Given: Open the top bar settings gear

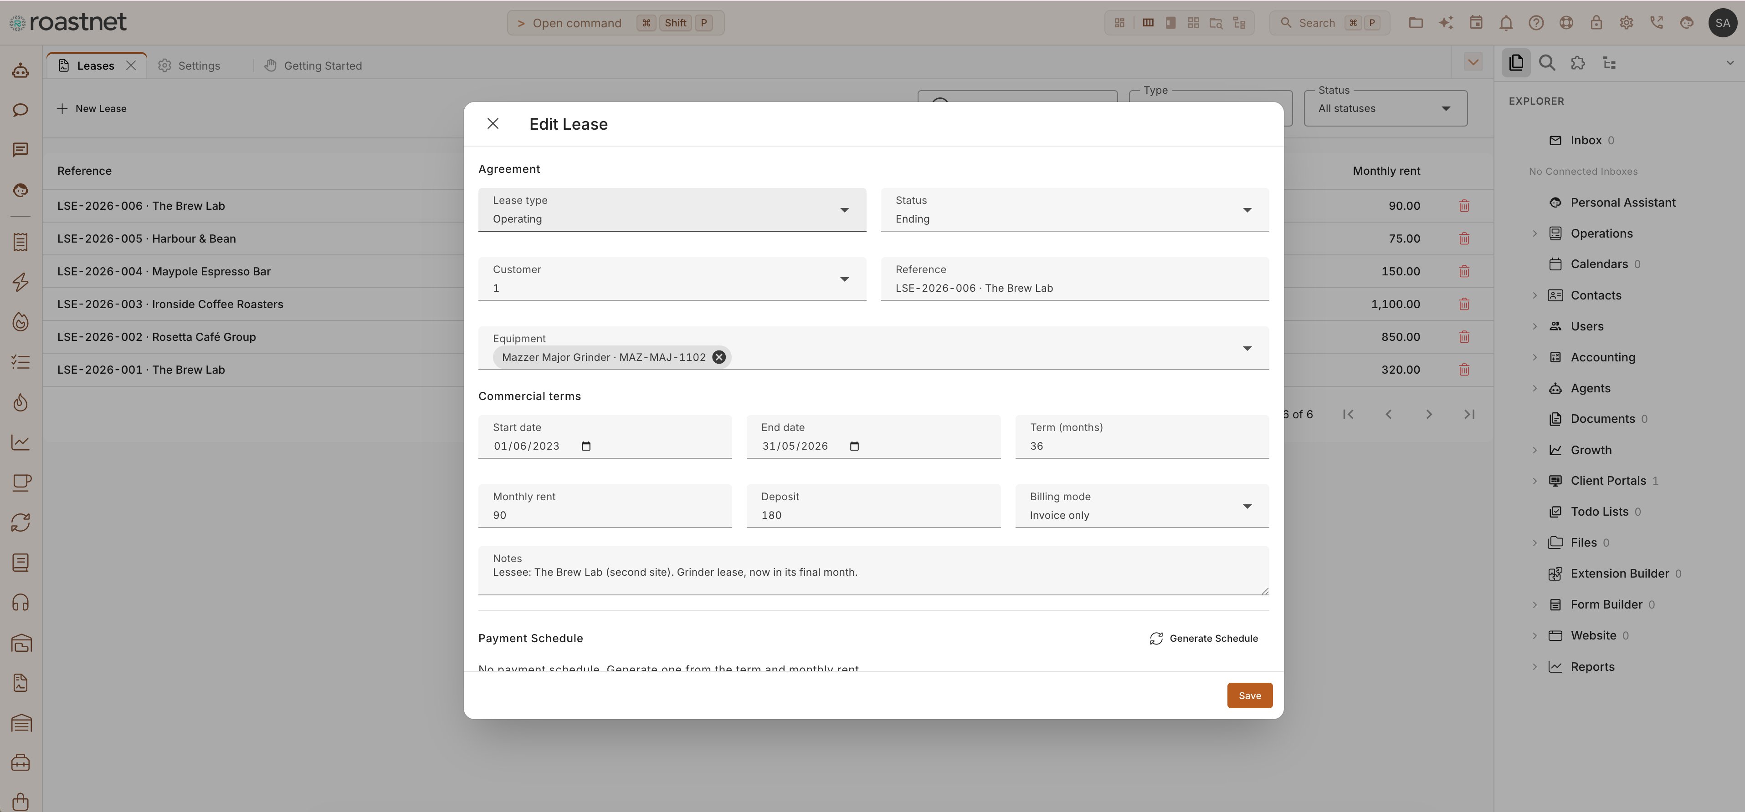Looking at the screenshot, I should 1626,23.
